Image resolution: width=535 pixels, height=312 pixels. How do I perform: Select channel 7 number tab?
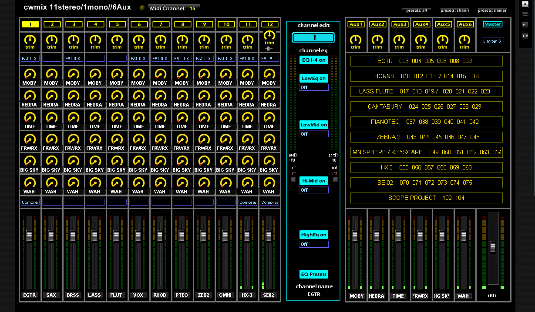pos(161,24)
